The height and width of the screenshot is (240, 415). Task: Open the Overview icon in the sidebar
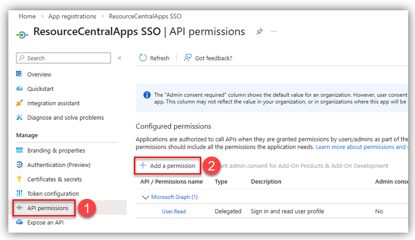pos(20,74)
